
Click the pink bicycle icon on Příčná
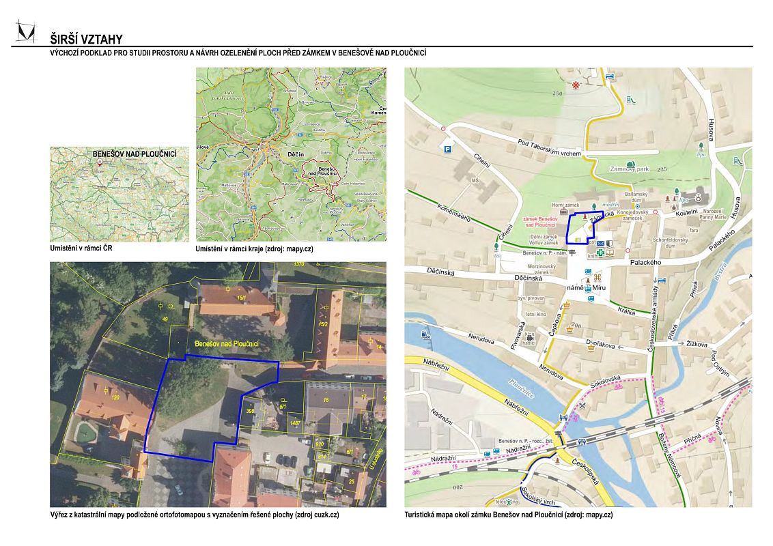coord(712,439)
